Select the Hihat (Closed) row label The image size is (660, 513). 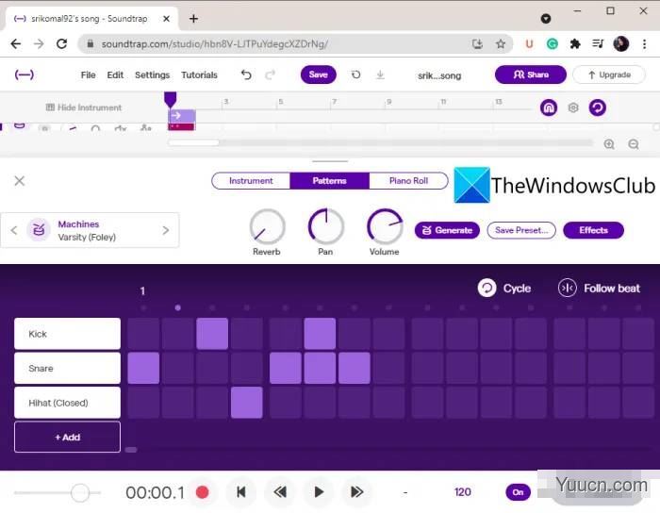pos(67,403)
